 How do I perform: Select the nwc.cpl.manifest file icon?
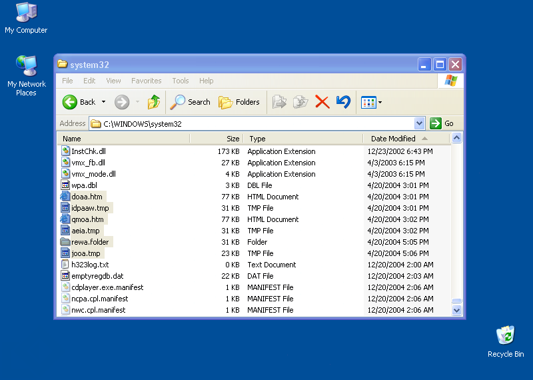[65, 309]
